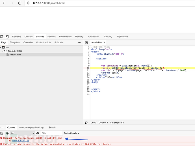Toggle the device toolbar icon
Screen dimensions: 195x146
point(7,37)
